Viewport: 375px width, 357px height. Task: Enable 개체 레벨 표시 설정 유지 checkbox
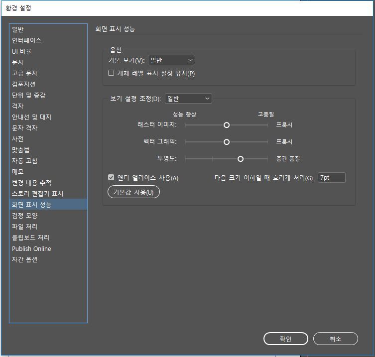pos(111,73)
